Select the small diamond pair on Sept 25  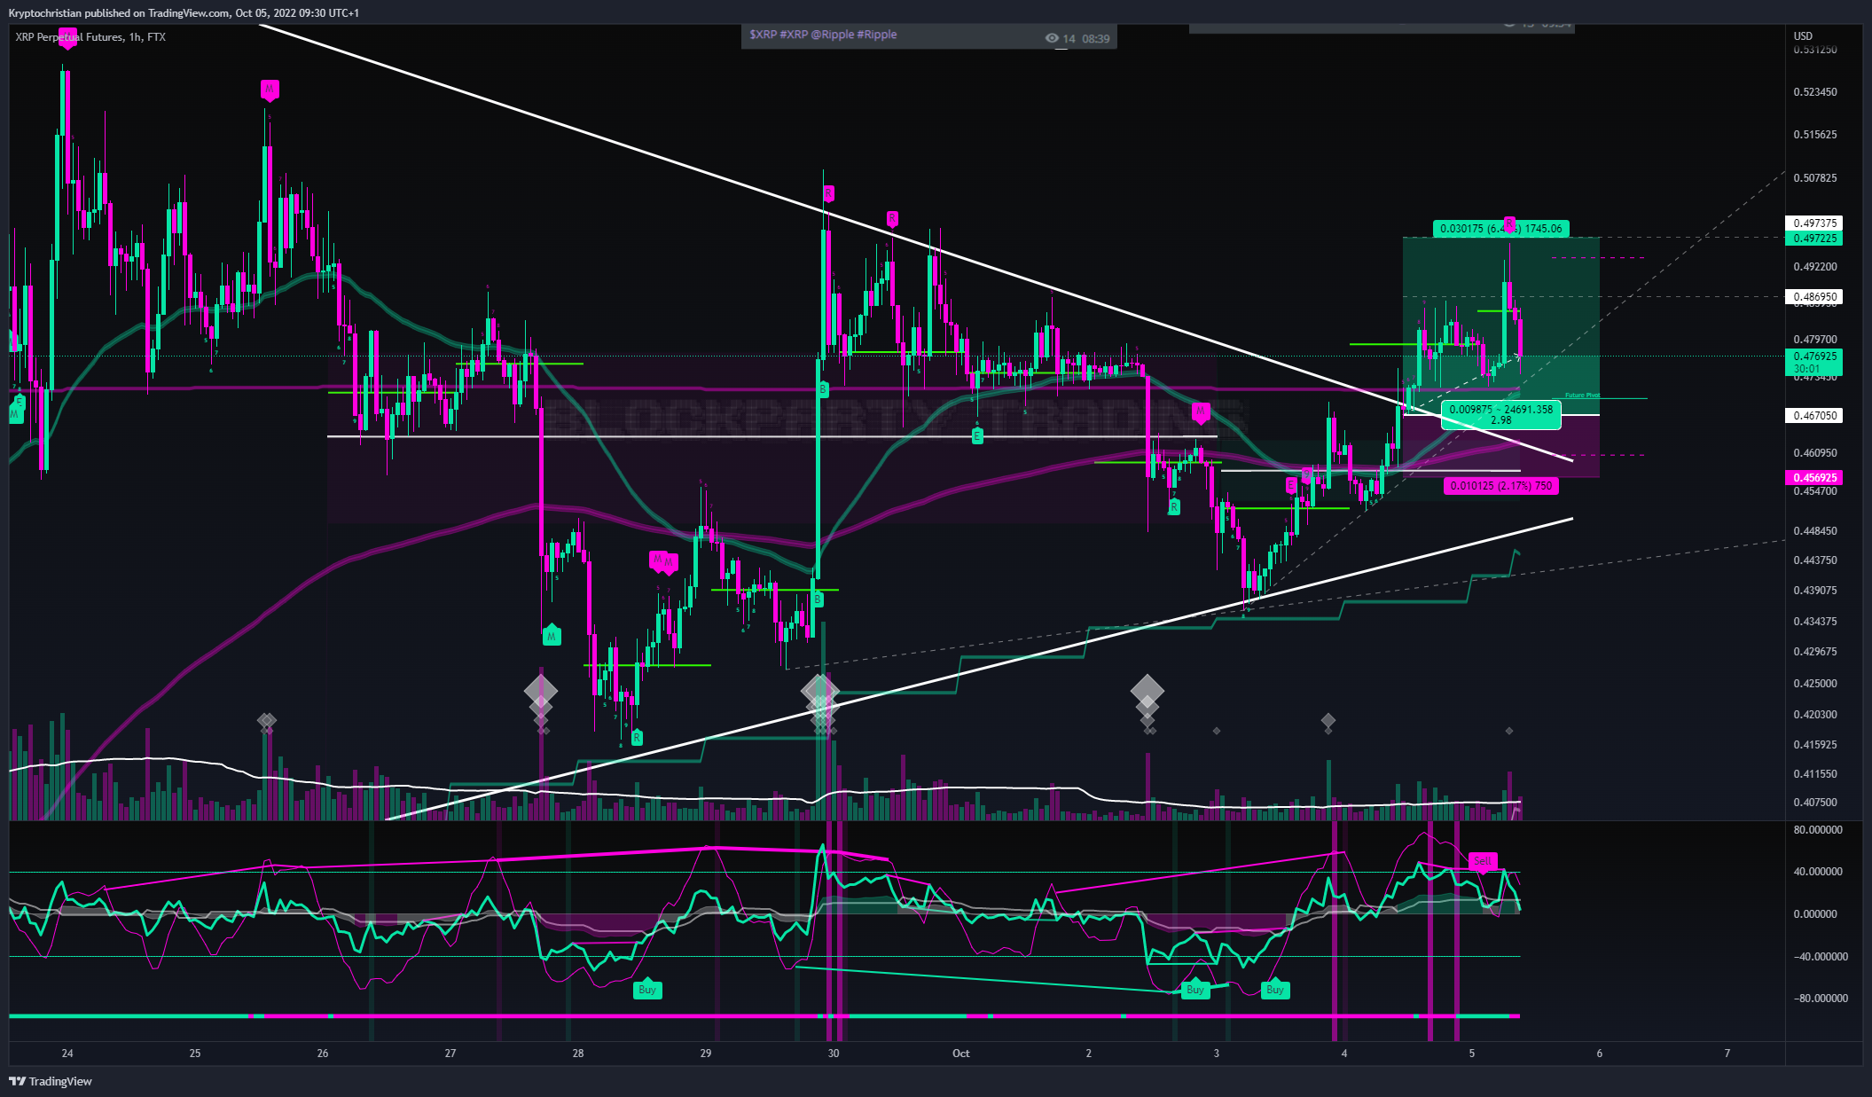point(267,721)
